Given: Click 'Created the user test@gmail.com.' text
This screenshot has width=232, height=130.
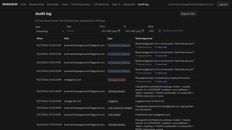Looking at the screenshot, I should 153,115.
